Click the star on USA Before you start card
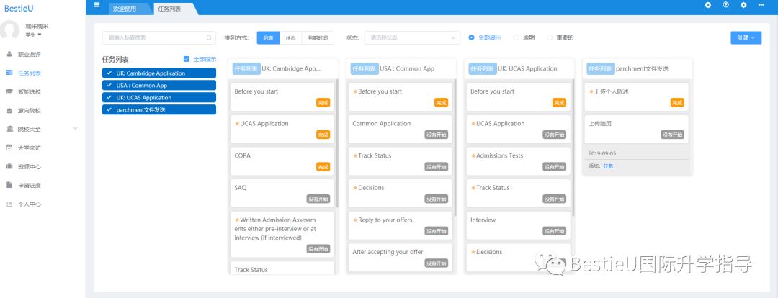This screenshot has width=778, height=298. pos(355,91)
